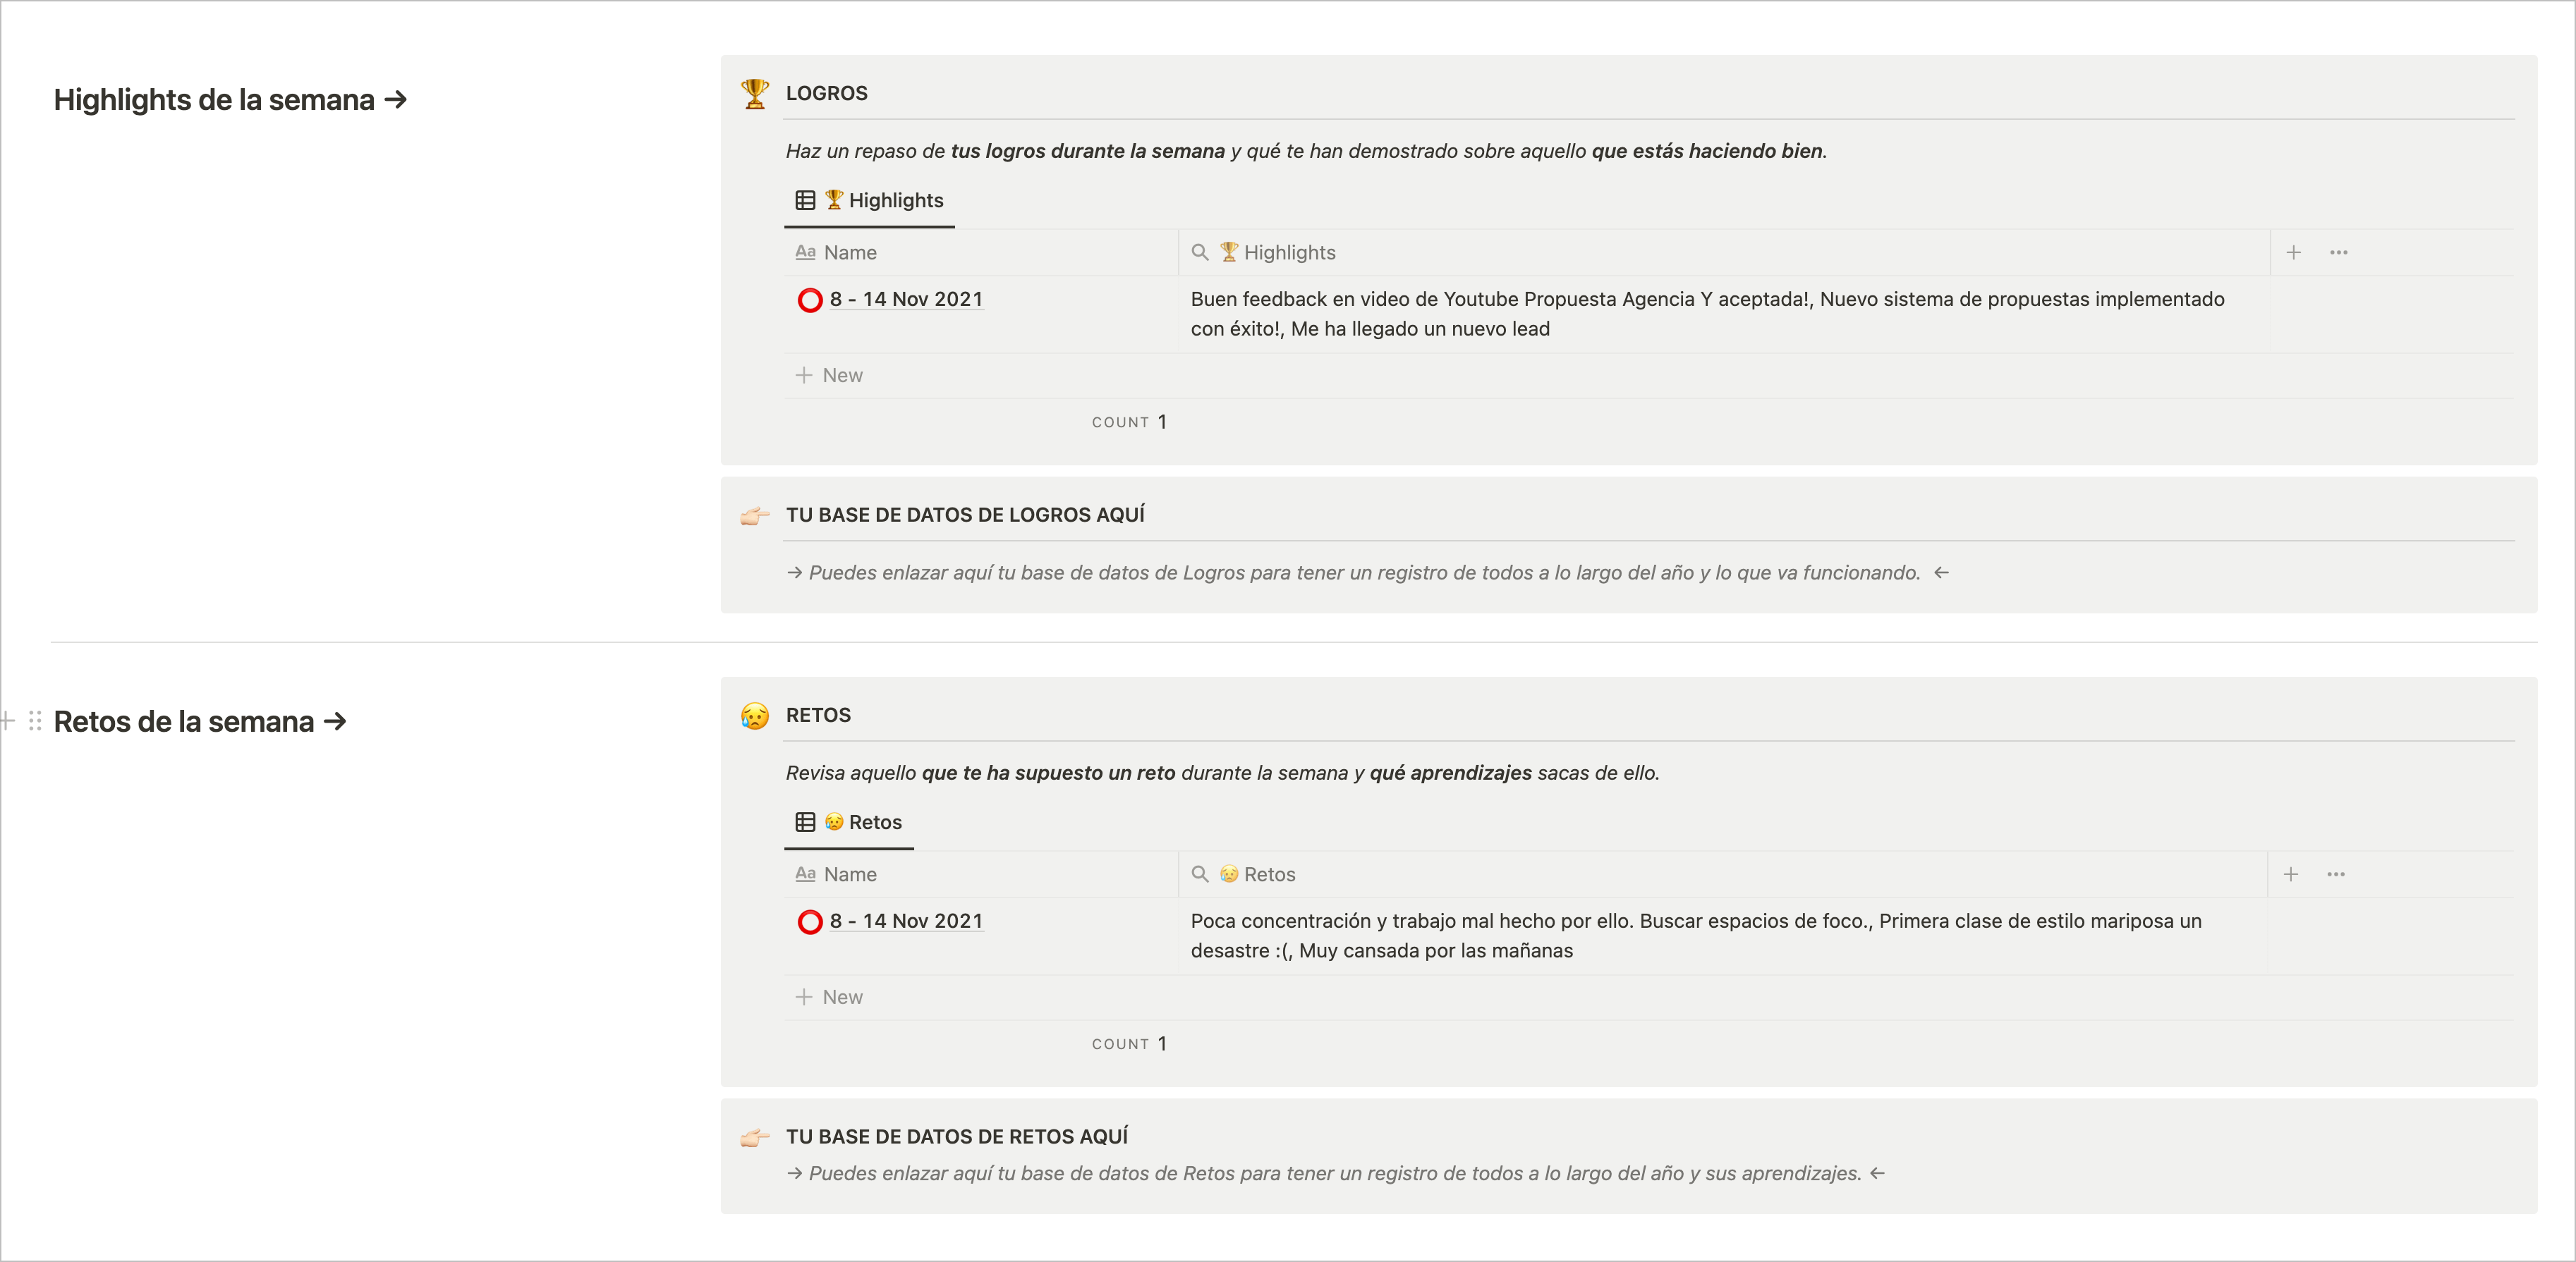2576x1262 pixels.
Task: Open the 8 - 14 Nov 2021 page in Highlights
Action: pyautogui.click(x=906, y=300)
